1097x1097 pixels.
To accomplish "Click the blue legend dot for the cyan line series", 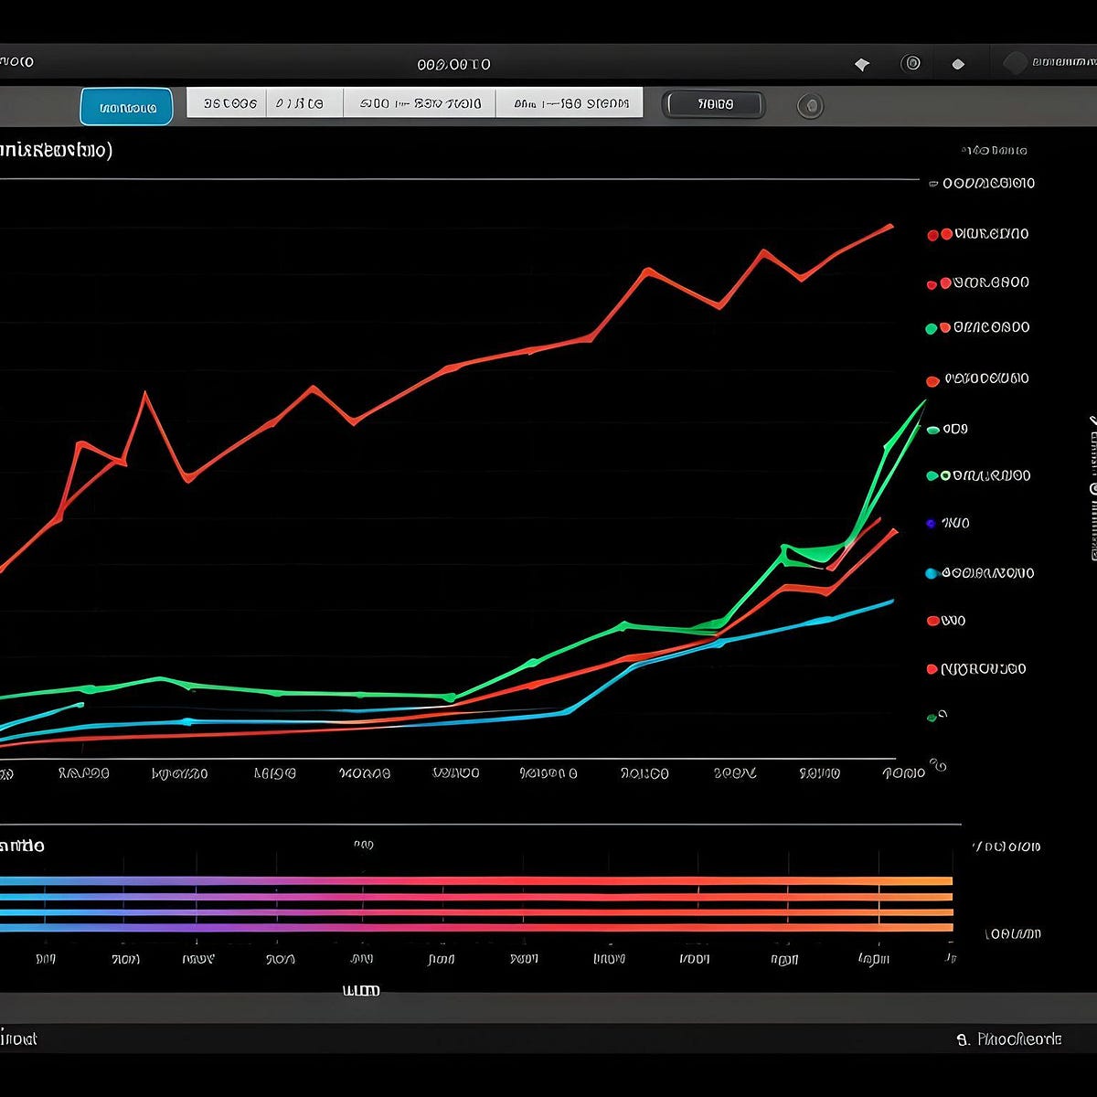I will pyautogui.click(x=931, y=573).
